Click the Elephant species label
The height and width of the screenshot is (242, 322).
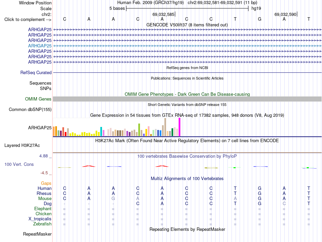click(x=43, y=209)
